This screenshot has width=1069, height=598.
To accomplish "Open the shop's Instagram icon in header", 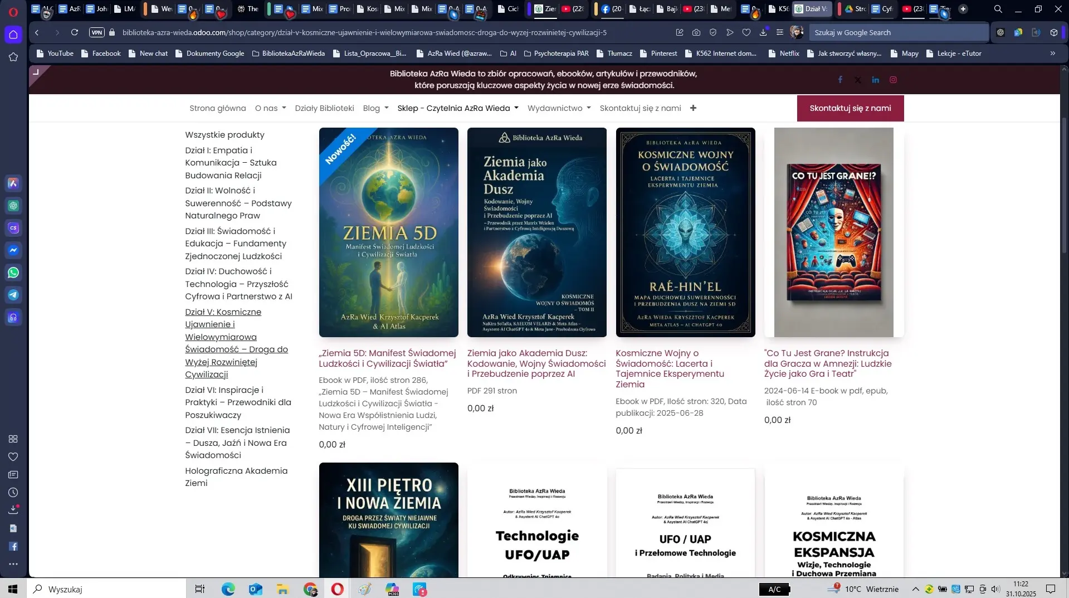I will [x=893, y=80].
